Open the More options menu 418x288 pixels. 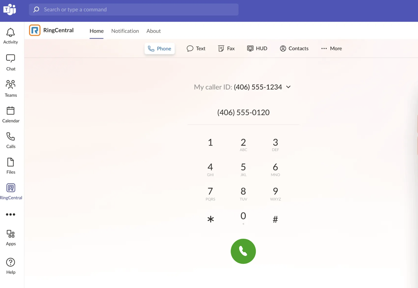click(x=331, y=49)
